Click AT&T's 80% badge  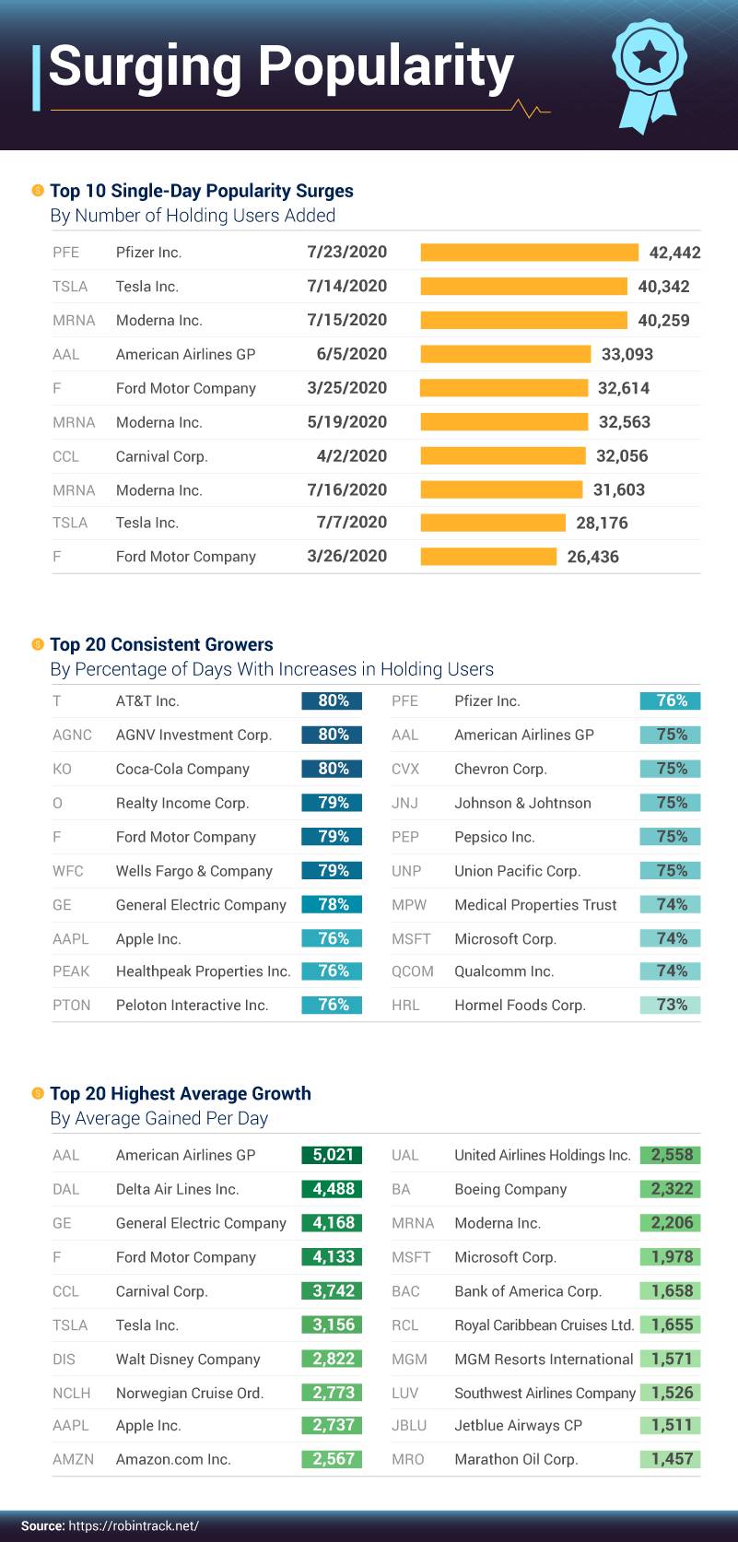point(332,701)
